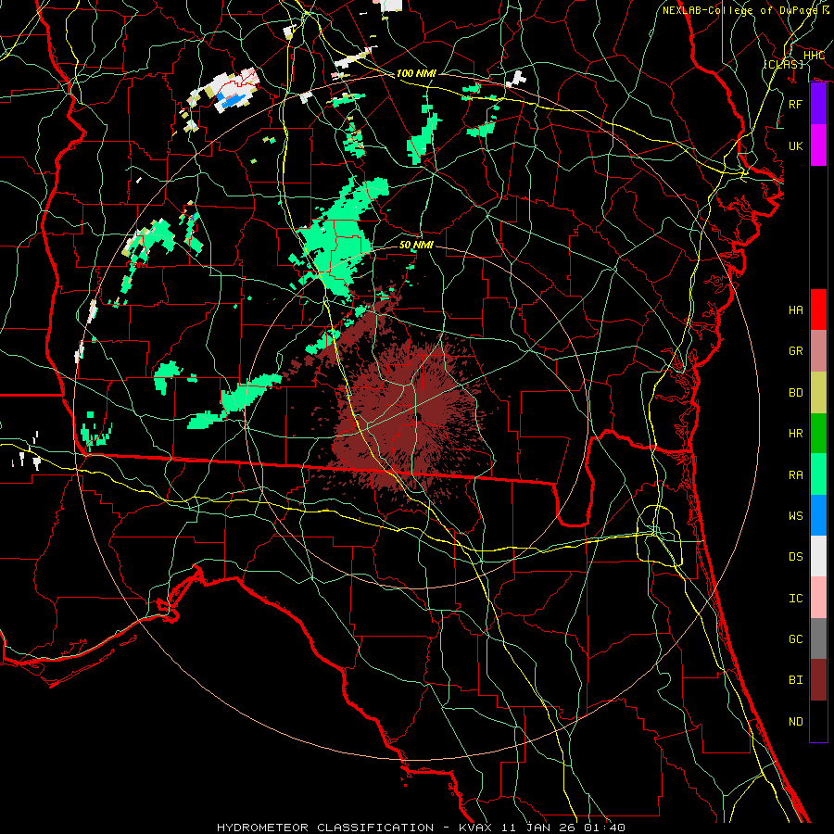The width and height of the screenshot is (834, 834).
Task: Click the 01:40 timestamp
Action: point(605,828)
